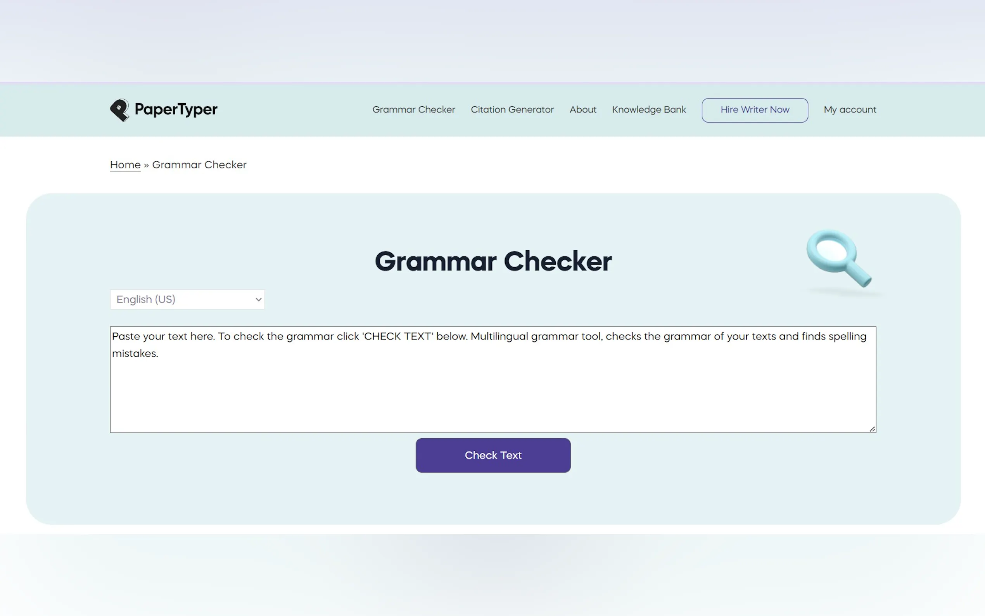This screenshot has width=985, height=616.
Task: Follow the Home breadcrumb link
Action: 125,165
